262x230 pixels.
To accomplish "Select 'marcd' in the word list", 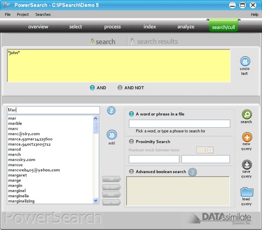I will click(15, 149).
